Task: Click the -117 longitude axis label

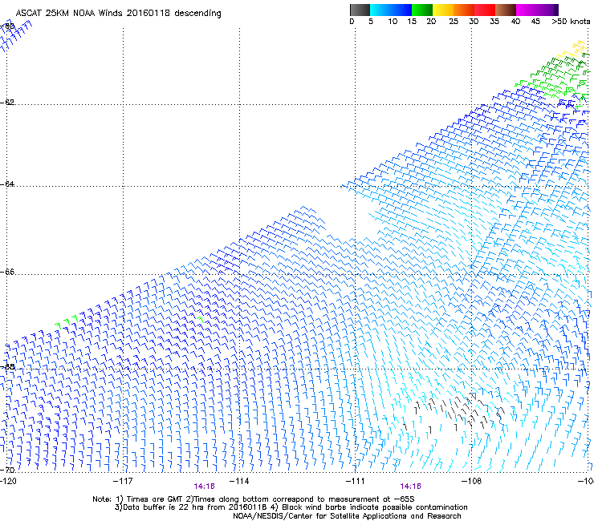Action: 123,481
